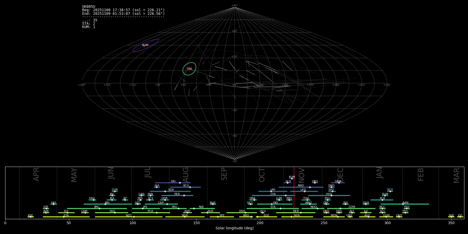Click the +90 north pole label on the map

[x=235, y=6]
